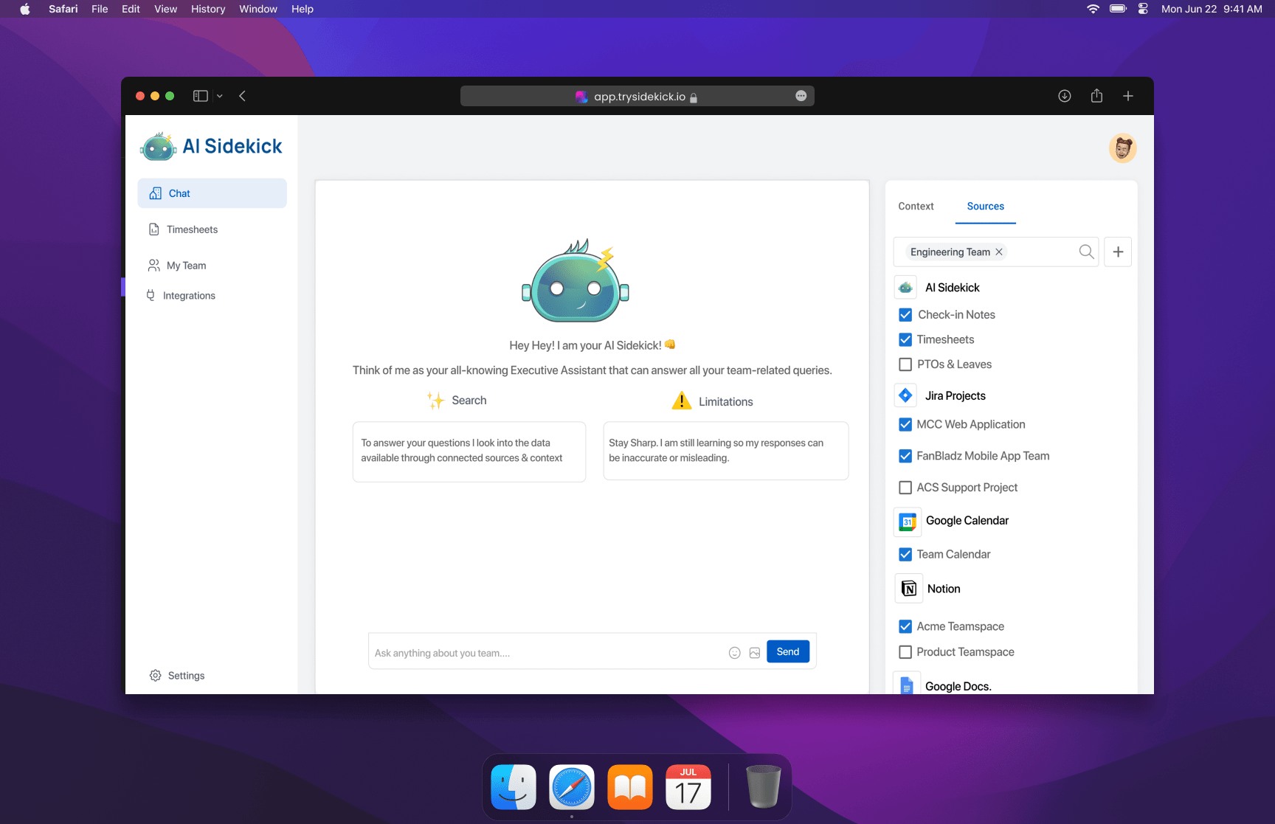Toggle the Safari sidebar button
This screenshot has width=1275, height=824.
coord(200,96)
